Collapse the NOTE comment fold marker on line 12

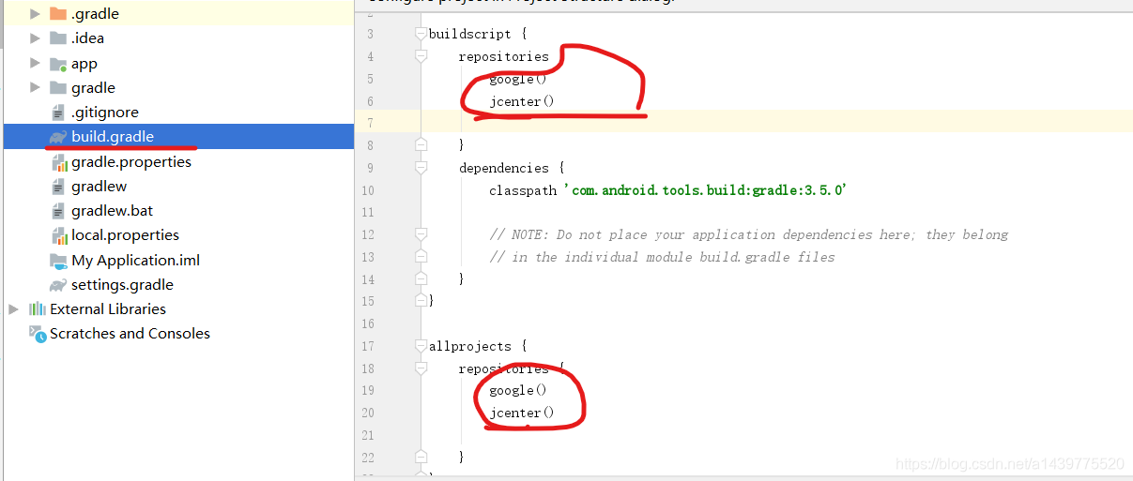421,234
